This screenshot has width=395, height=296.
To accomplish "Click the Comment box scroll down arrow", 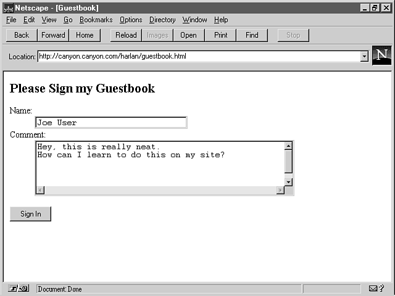I will click(288, 182).
